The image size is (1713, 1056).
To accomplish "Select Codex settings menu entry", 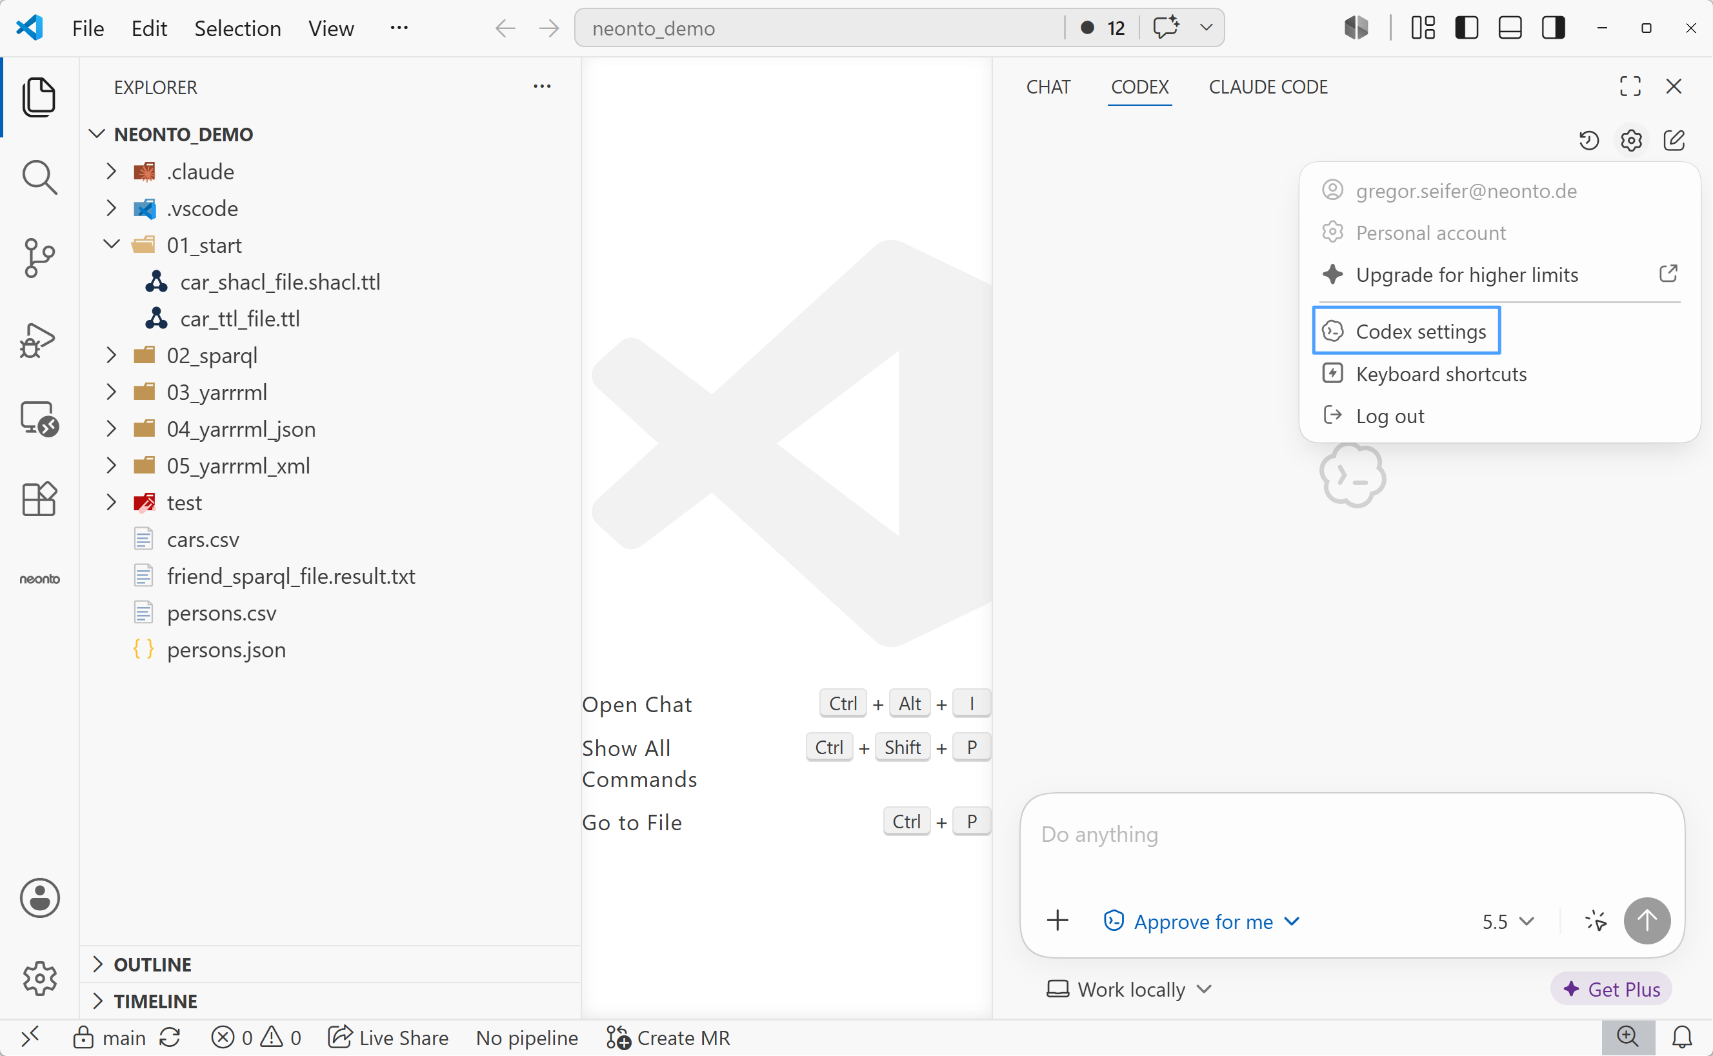I will click(x=1407, y=331).
